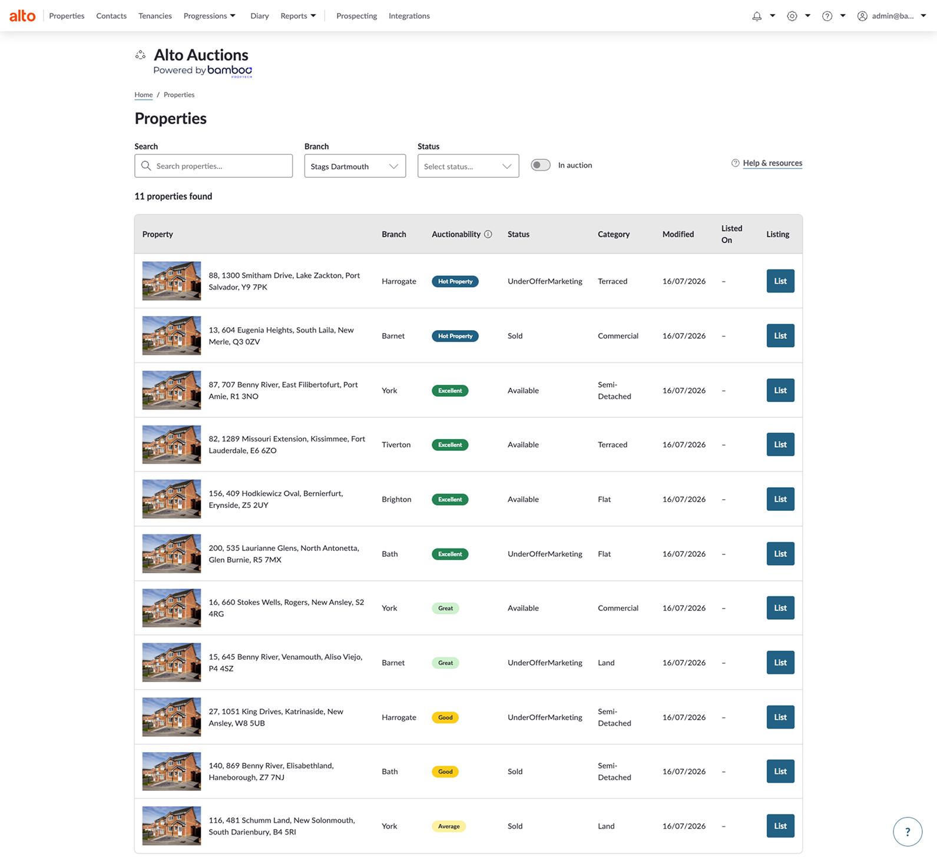The image size is (937, 861).
Task: List the 1289 Missouri Extension property
Action: [780, 444]
